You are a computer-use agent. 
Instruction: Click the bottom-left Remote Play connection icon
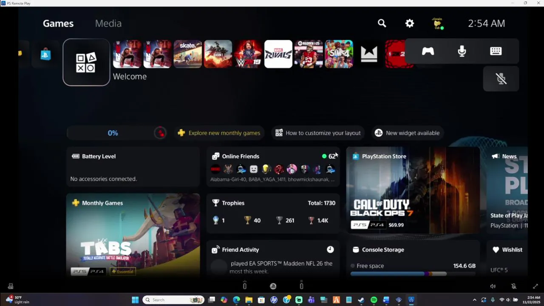(x=11, y=286)
